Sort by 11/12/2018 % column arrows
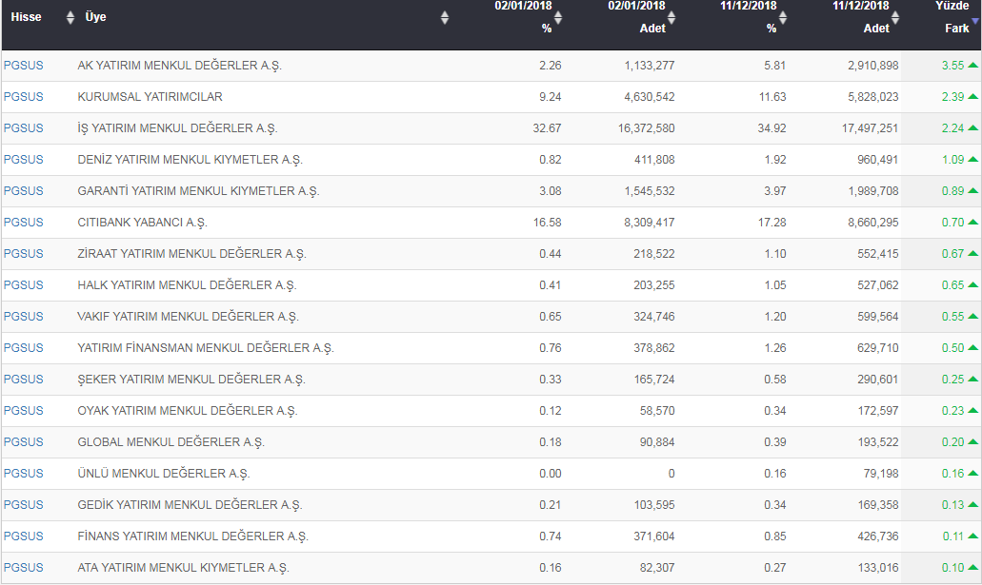This screenshot has height=585, width=982. click(783, 17)
